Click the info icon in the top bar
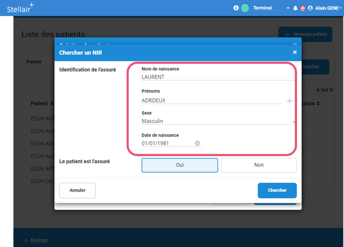344x247 pixels. click(x=236, y=8)
